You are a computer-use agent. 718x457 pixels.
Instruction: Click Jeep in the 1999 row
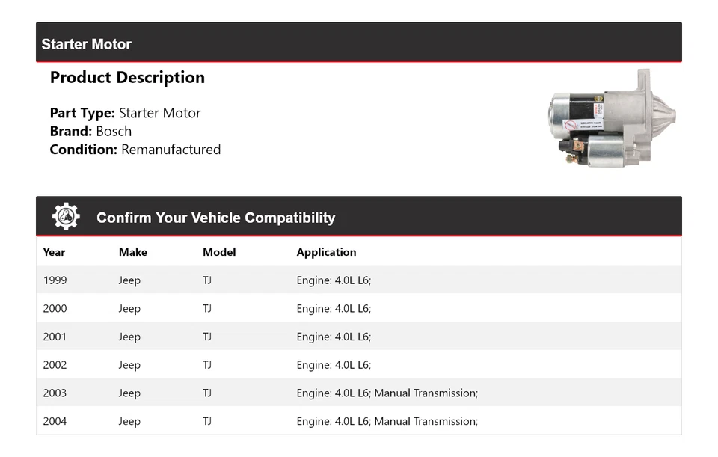click(129, 280)
